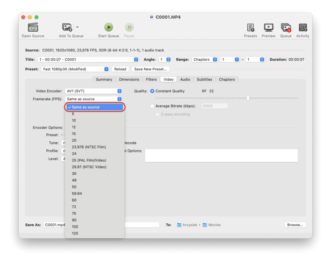Expand the Preset selection dropdown
This screenshot has width=331, height=263.
point(75,69)
